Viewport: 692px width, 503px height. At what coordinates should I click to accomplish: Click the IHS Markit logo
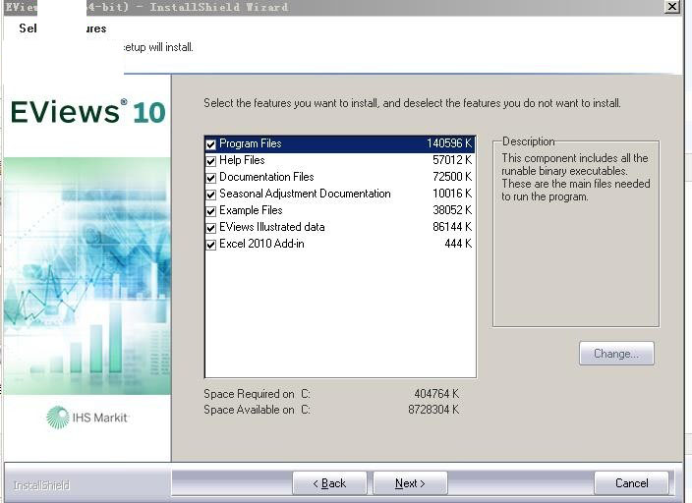pyautogui.click(x=87, y=418)
